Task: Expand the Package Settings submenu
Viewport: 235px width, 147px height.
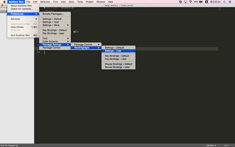Action: click(55, 45)
